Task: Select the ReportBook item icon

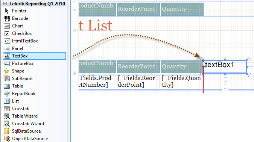Action: 7,94
